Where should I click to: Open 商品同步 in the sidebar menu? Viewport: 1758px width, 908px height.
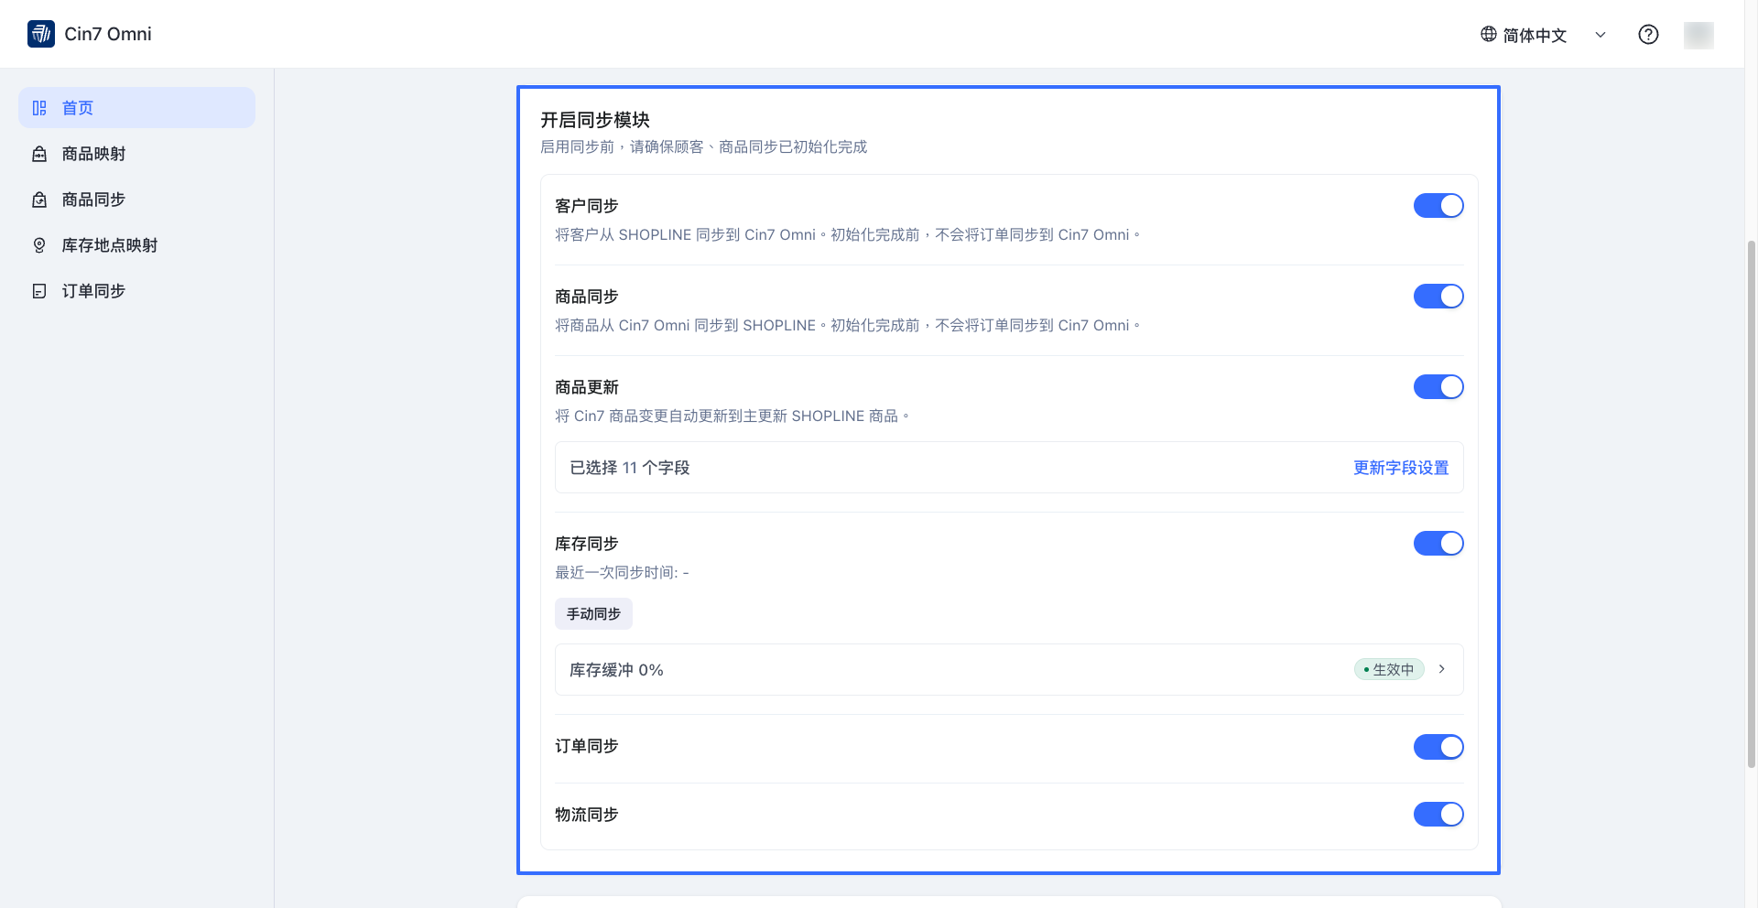click(x=136, y=200)
